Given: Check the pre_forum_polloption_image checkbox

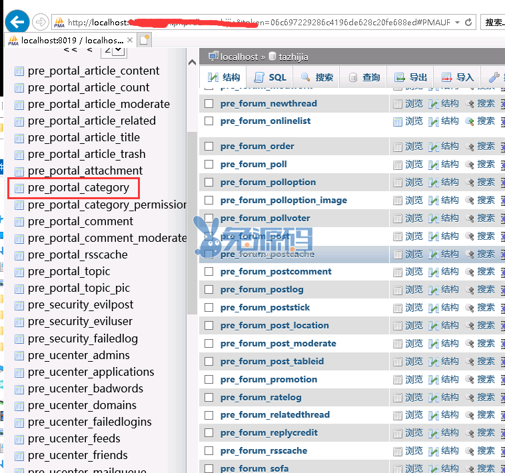Looking at the screenshot, I should [x=209, y=201].
